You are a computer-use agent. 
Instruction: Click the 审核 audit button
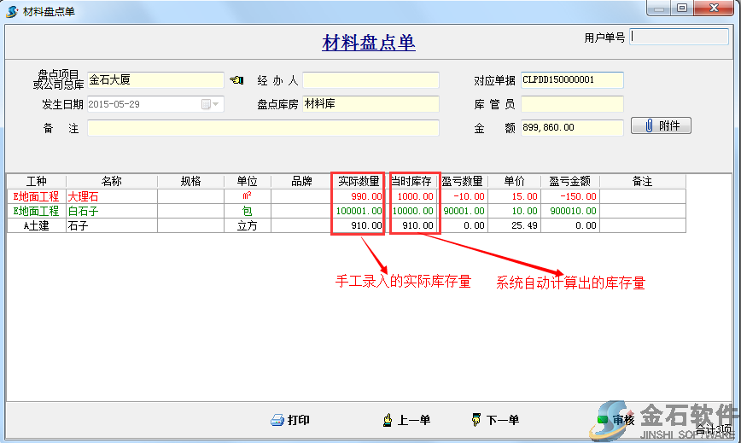616,420
